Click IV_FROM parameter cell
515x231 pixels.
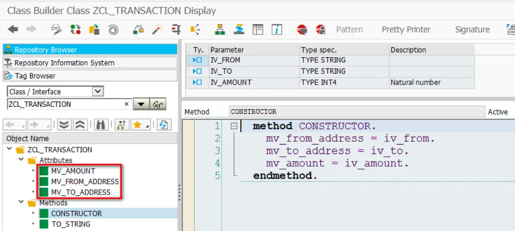pyautogui.click(x=254, y=60)
